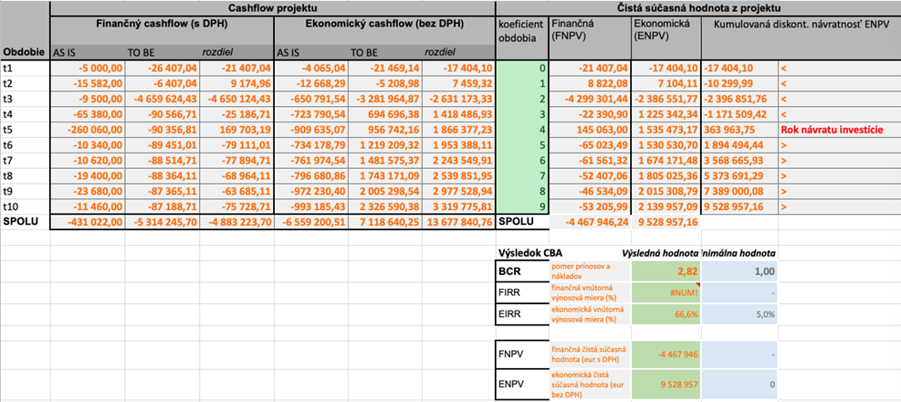This screenshot has height=402, width=901.
Task: Click the EIRR minimum value 5,0% cell
Action: tap(739, 316)
